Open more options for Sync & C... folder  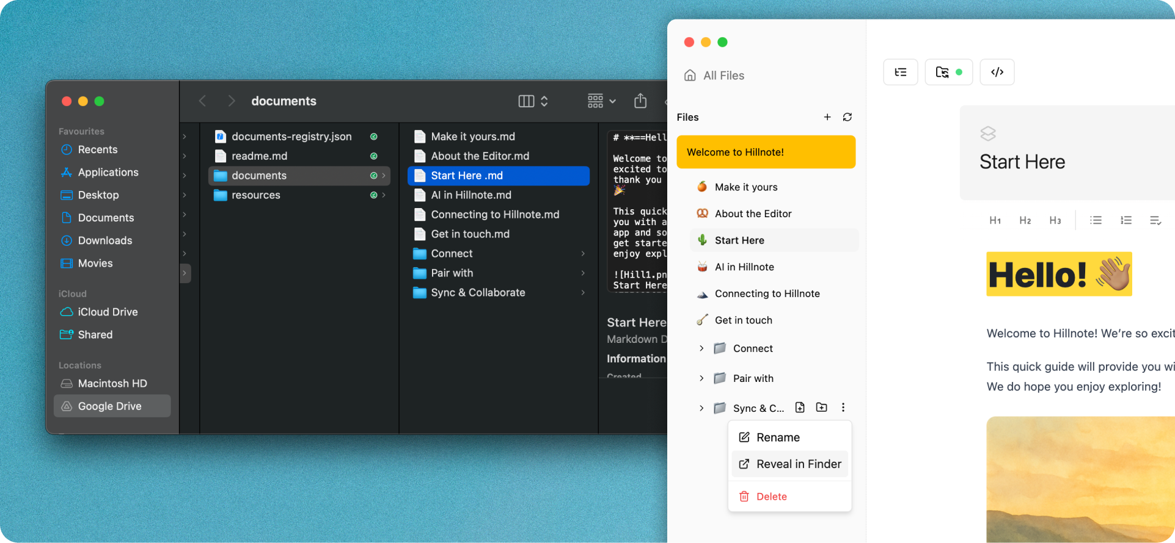(843, 408)
